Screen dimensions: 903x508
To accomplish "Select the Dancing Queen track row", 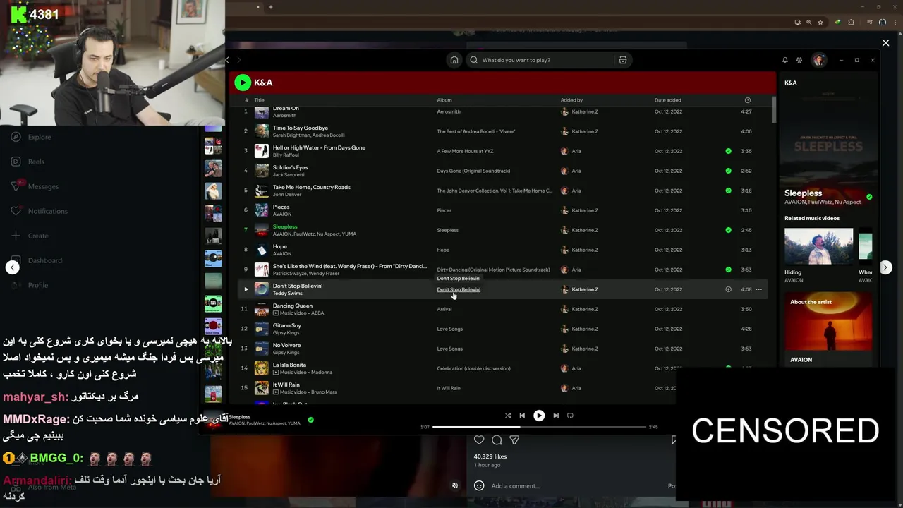I will coord(504,309).
